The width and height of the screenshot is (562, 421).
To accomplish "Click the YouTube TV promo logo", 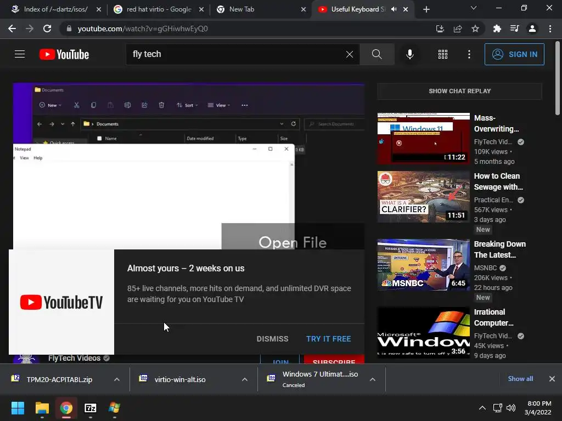I will [x=61, y=302].
